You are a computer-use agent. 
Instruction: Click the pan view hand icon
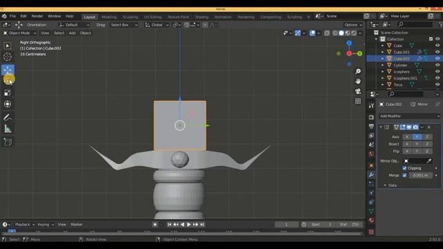(x=358, y=82)
